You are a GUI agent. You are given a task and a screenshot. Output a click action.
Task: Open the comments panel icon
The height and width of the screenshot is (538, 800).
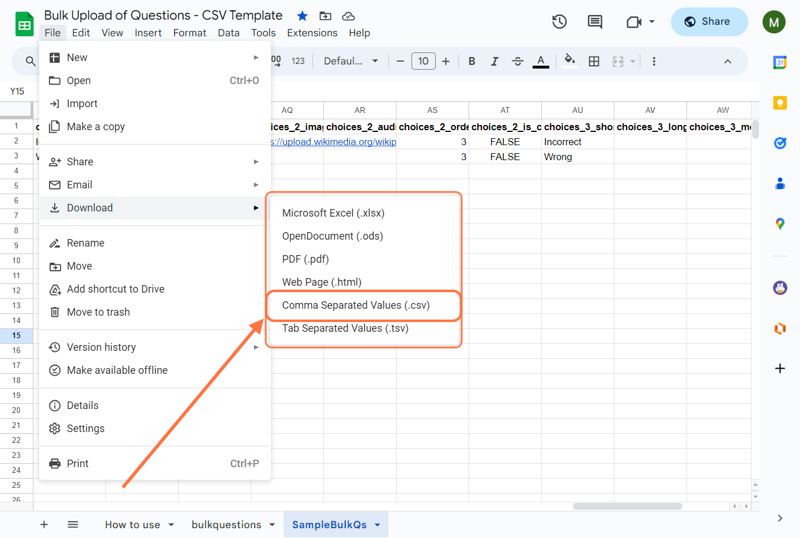[x=594, y=22]
